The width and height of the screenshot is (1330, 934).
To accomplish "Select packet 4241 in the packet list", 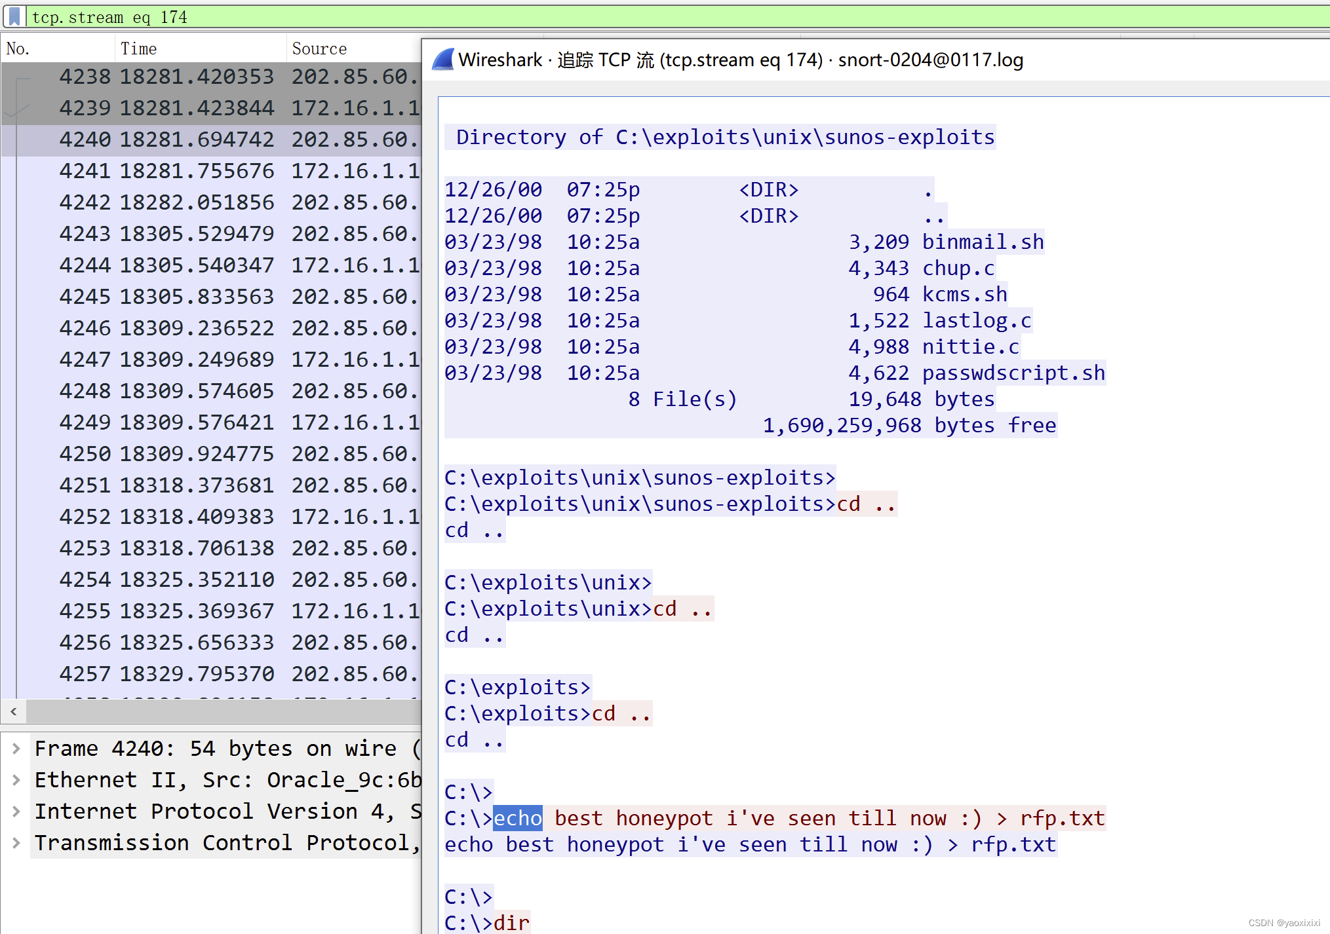I will 211,171.
